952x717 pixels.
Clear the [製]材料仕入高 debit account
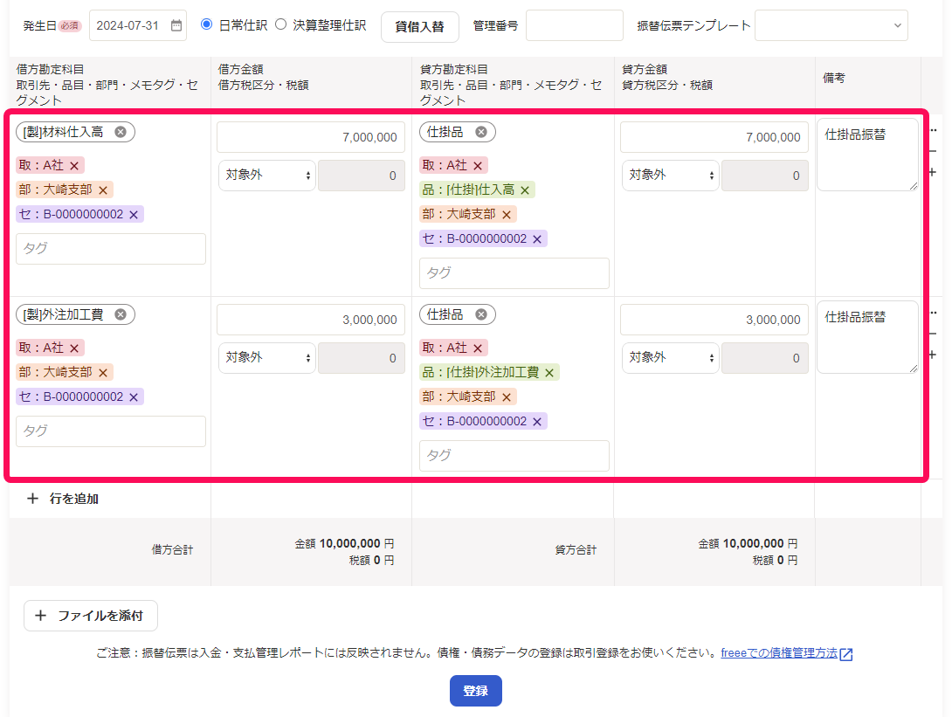point(121,132)
